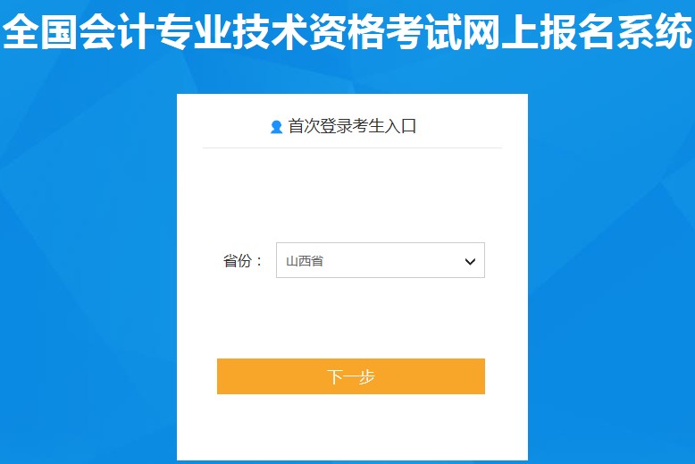Click the person icon left of 首次登录考生入口
Viewport: 695px width, 464px height.
coord(276,127)
